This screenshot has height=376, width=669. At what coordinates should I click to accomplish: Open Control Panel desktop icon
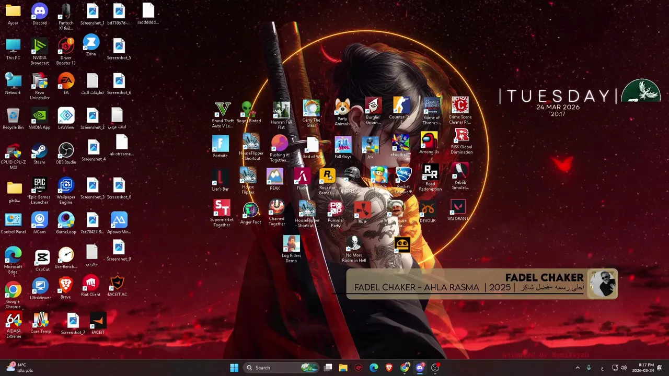pyautogui.click(x=13, y=223)
